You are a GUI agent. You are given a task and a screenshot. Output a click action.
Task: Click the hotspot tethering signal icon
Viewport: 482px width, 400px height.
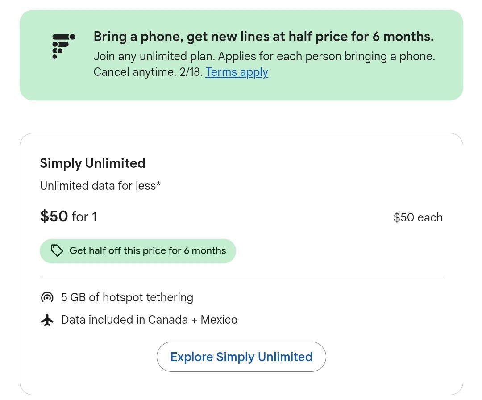coord(47,297)
